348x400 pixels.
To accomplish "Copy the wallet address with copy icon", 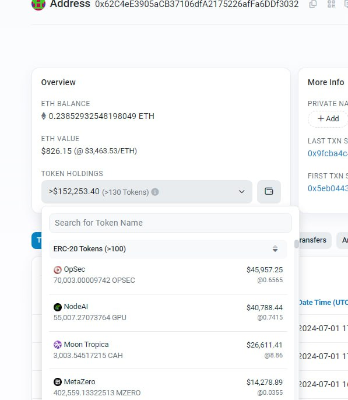I will (313, 4).
